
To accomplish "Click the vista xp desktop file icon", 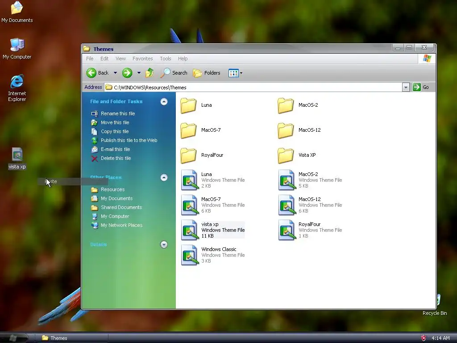I will pos(17,155).
